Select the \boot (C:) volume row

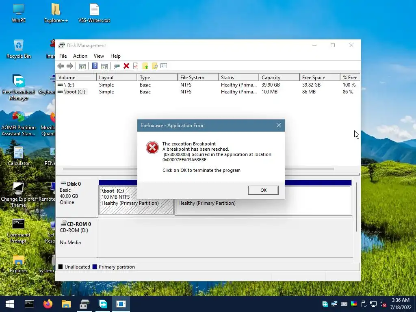[208, 92]
